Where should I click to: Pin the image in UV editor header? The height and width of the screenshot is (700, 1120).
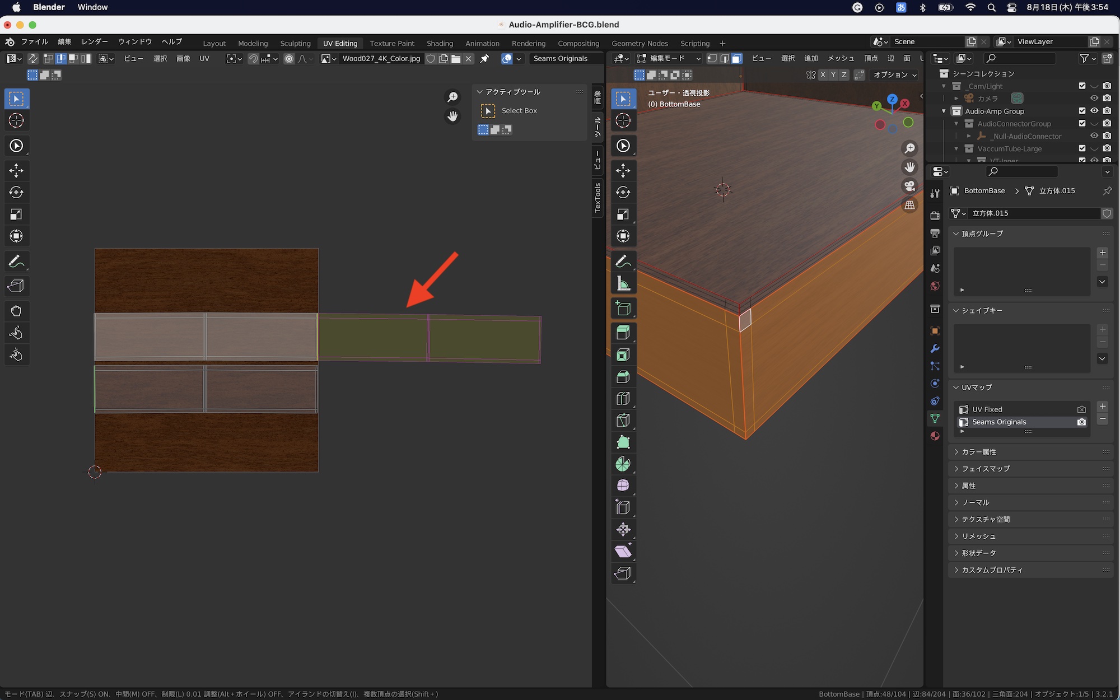click(x=484, y=59)
